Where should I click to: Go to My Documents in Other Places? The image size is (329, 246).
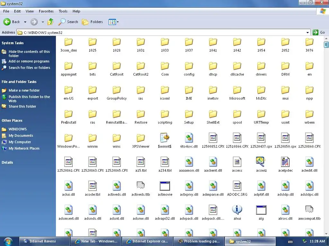pos(21,135)
